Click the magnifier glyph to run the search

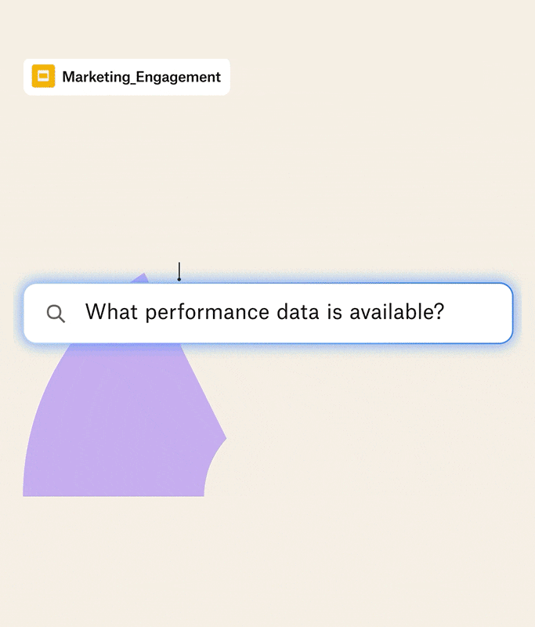click(x=55, y=313)
